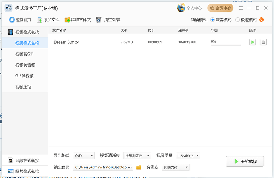
Task: Open the 分辨率 同源文件 dropdown
Action: click(x=176, y=167)
